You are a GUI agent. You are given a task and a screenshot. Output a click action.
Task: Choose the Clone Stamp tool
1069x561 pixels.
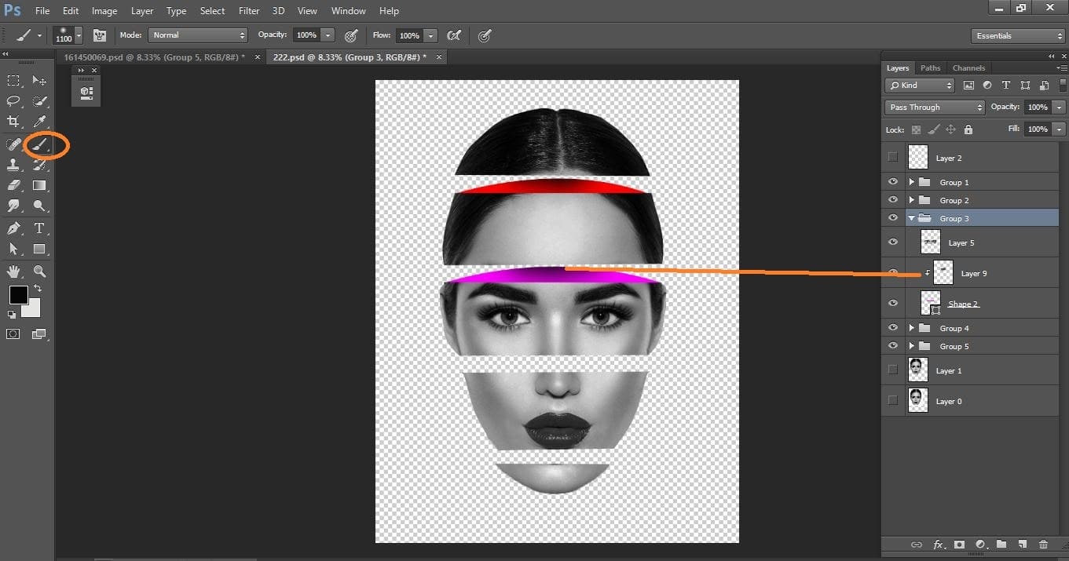click(x=13, y=164)
